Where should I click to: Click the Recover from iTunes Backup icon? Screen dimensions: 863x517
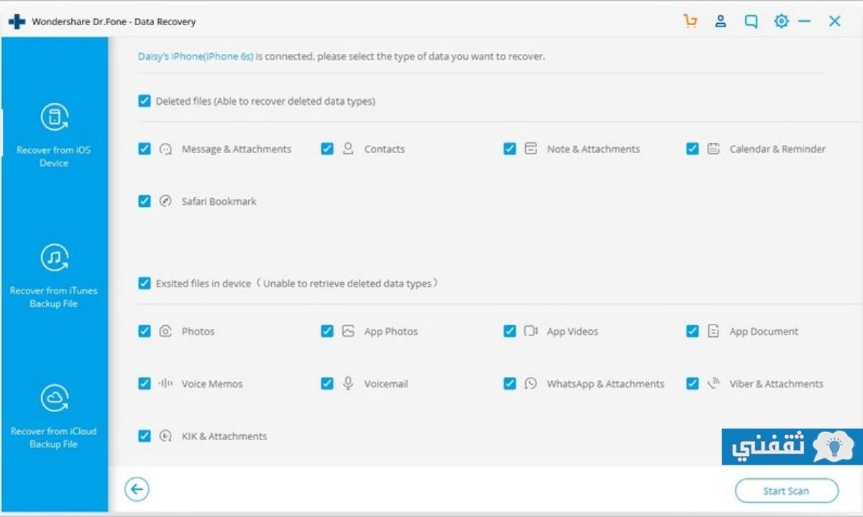(x=55, y=258)
